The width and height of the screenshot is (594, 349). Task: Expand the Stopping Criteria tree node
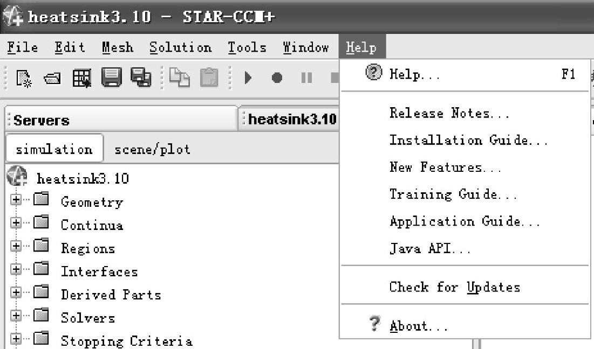point(16,338)
